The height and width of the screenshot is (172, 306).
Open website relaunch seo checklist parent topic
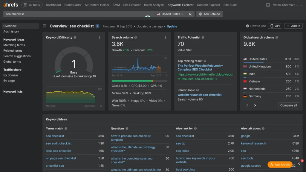tap(199, 95)
